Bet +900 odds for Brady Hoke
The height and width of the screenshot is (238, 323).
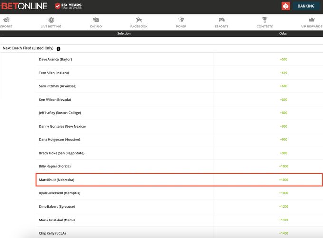click(x=284, y=153)
